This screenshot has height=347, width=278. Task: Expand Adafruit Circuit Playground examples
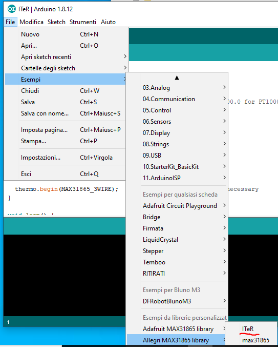177,206
